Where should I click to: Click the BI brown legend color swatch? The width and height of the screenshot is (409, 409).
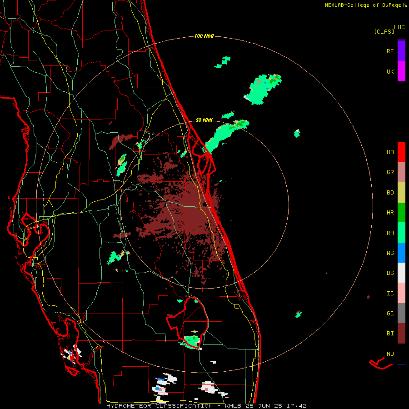click(x=401, y=334)
